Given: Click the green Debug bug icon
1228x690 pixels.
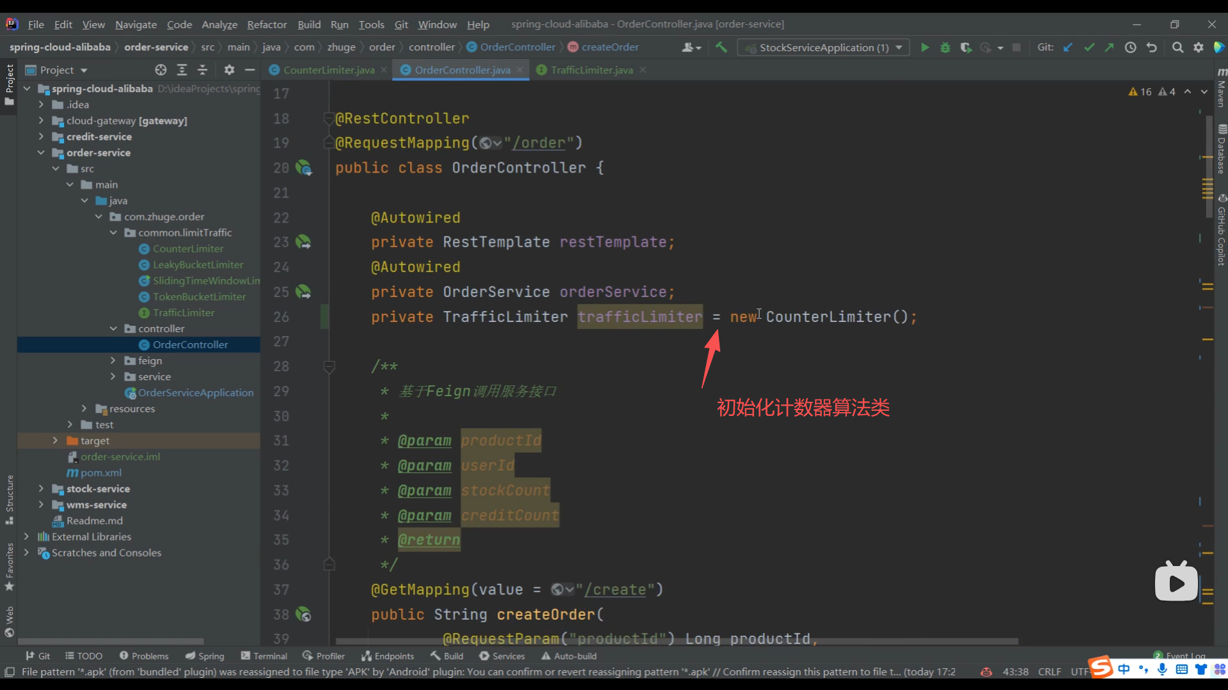Looking at the screenshot, I should click(945, 47).
